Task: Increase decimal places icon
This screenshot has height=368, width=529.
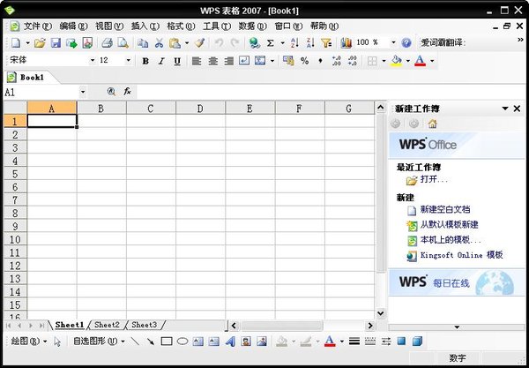Action: 337,61
